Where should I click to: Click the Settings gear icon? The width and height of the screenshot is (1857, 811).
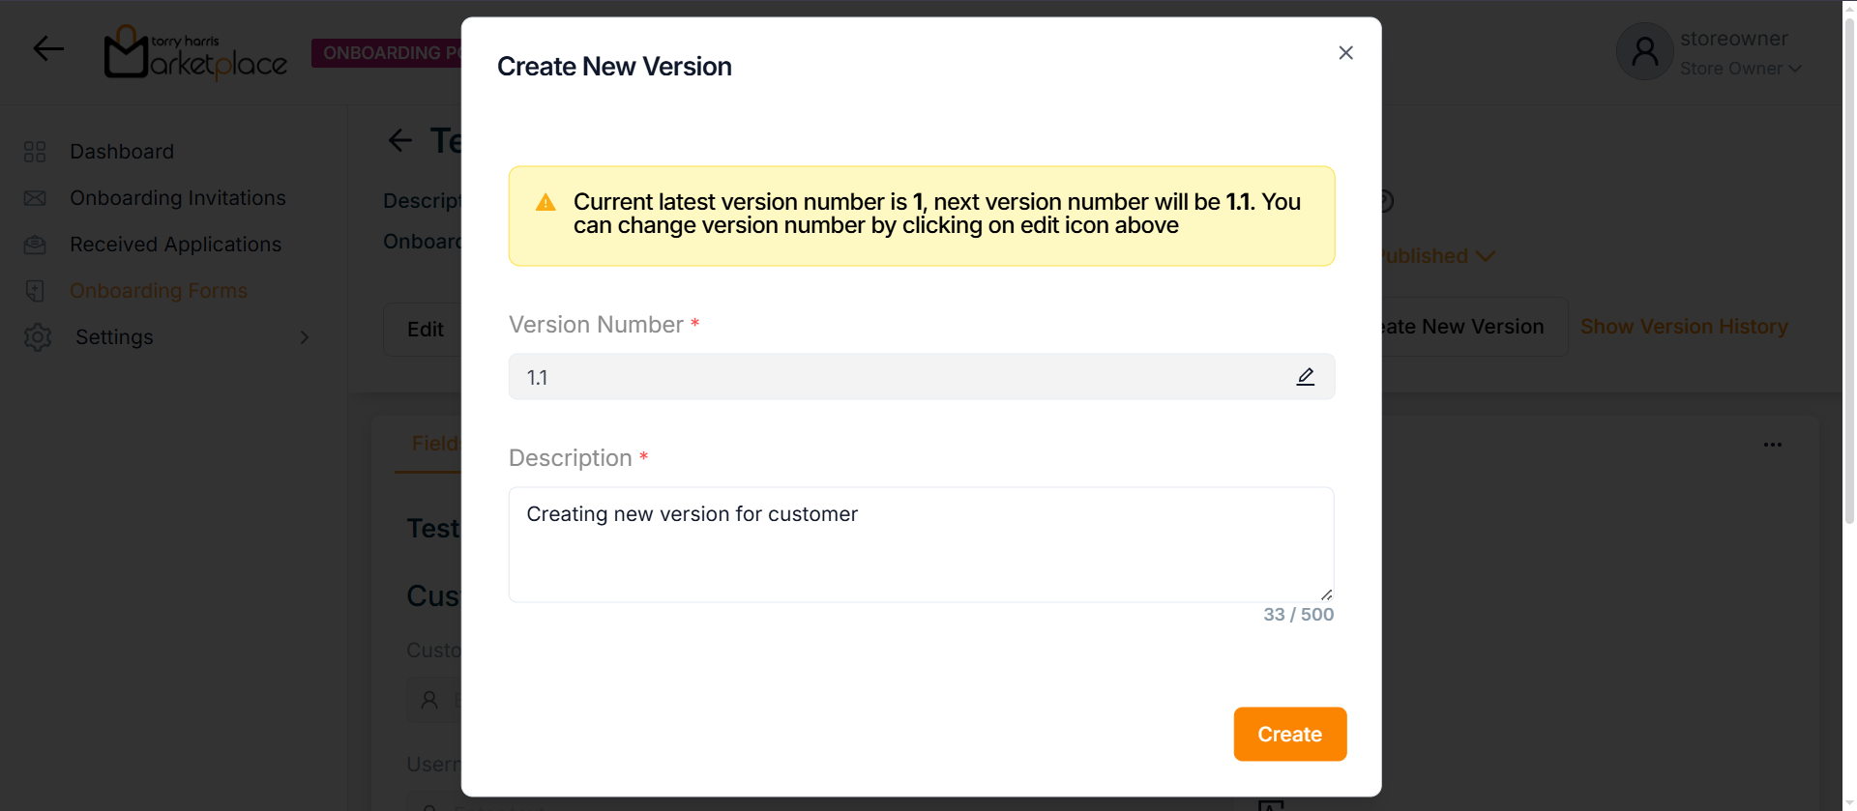38,337
